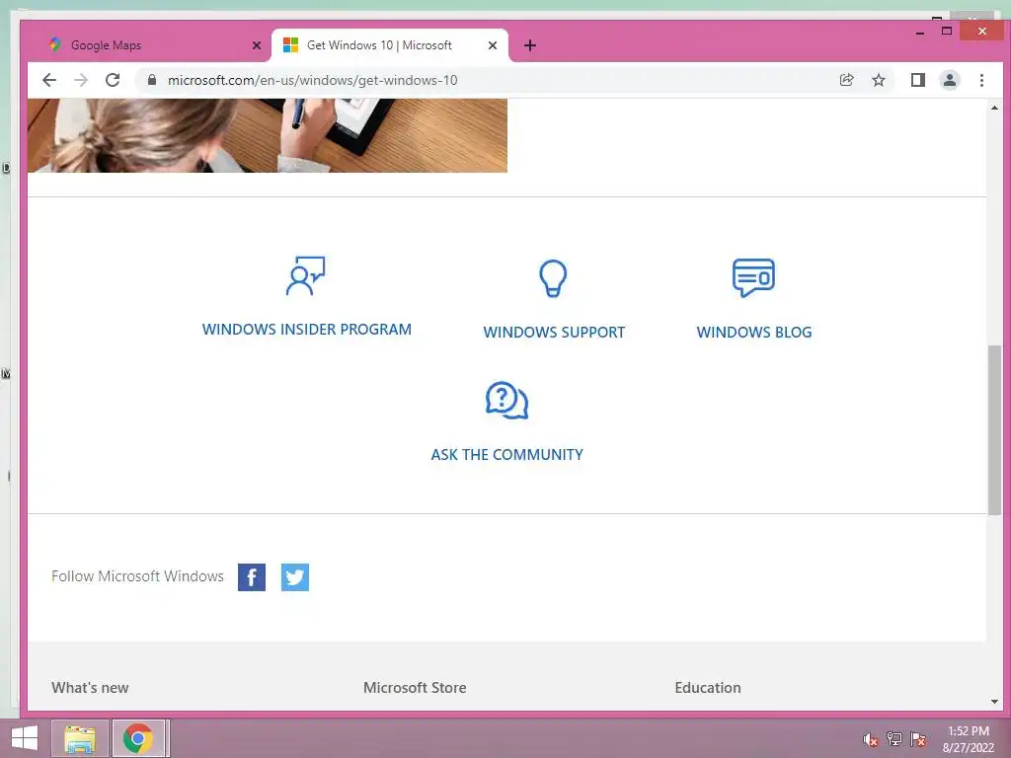The width and height of the screenshot is (1011, 758).
Task: Go back to the previous page
Action: pos(49,80)
